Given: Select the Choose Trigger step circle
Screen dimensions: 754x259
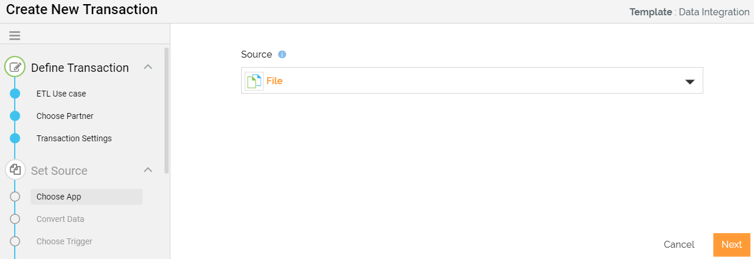Looking at the screenshot, I should [15, 241].
